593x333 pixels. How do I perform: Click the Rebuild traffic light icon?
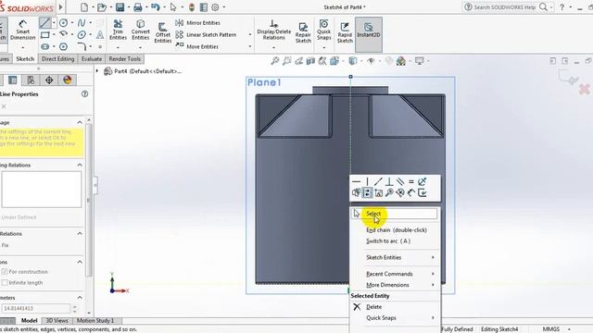click(x=192, y=7)
